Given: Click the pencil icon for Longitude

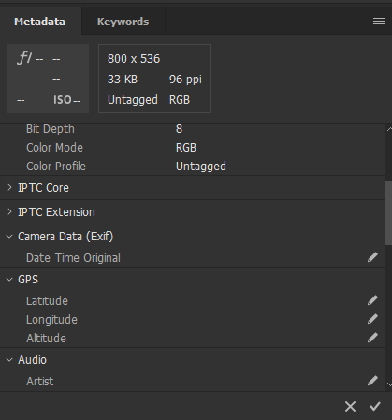Looking at the screenshot, I should (x=372, y=319).
